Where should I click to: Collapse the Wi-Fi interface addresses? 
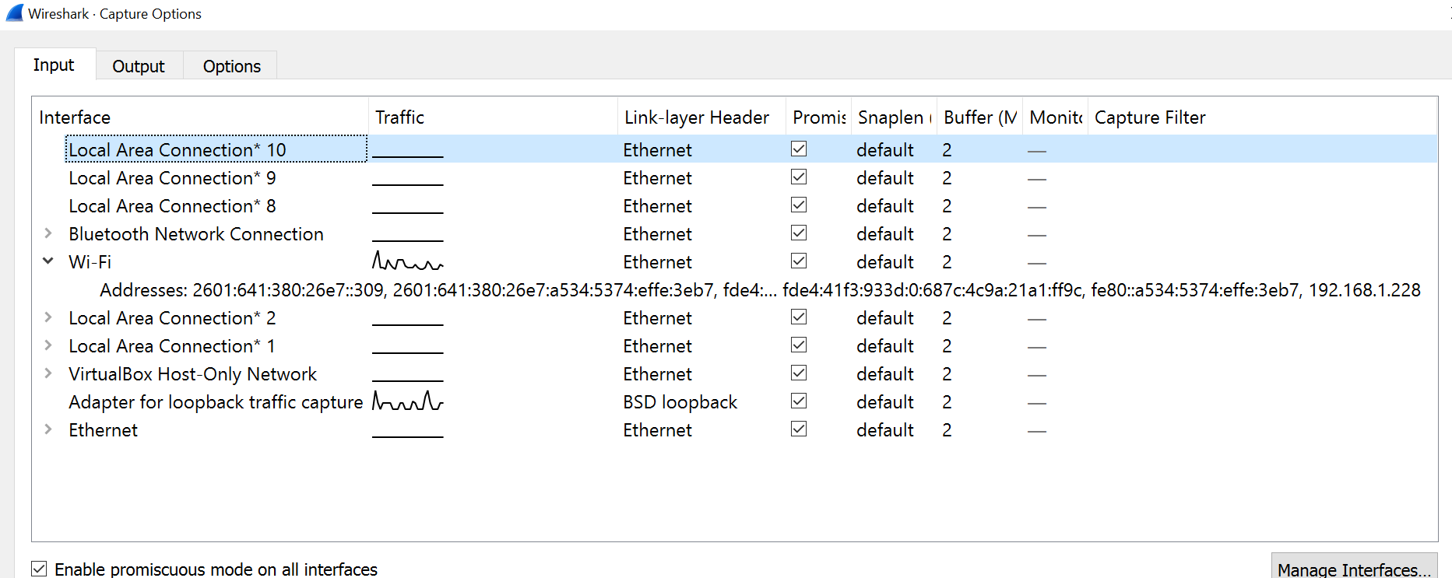pos(48,261)
